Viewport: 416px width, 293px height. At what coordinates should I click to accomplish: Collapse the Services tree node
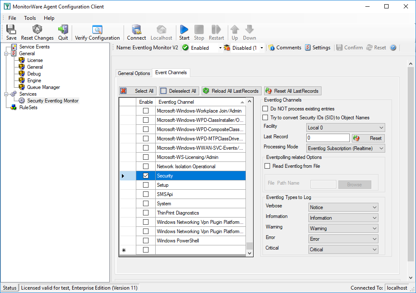[6, 94]
